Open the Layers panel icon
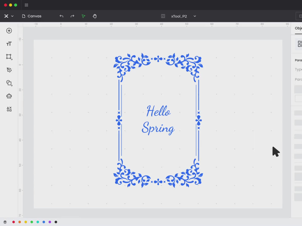The width and height of the screenshot is (302, 226). 5,222
